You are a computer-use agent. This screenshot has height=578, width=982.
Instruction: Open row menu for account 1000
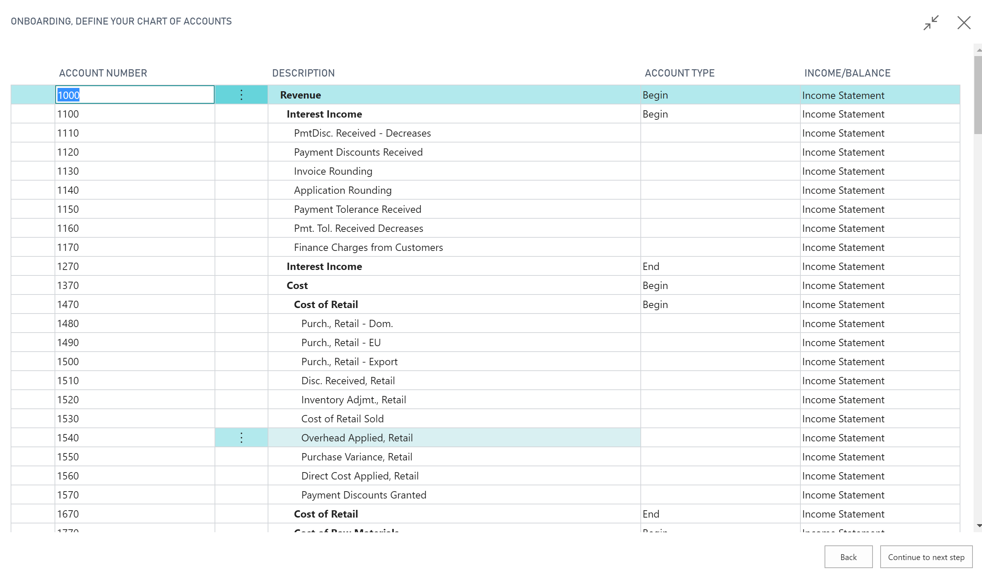[241, 95]
